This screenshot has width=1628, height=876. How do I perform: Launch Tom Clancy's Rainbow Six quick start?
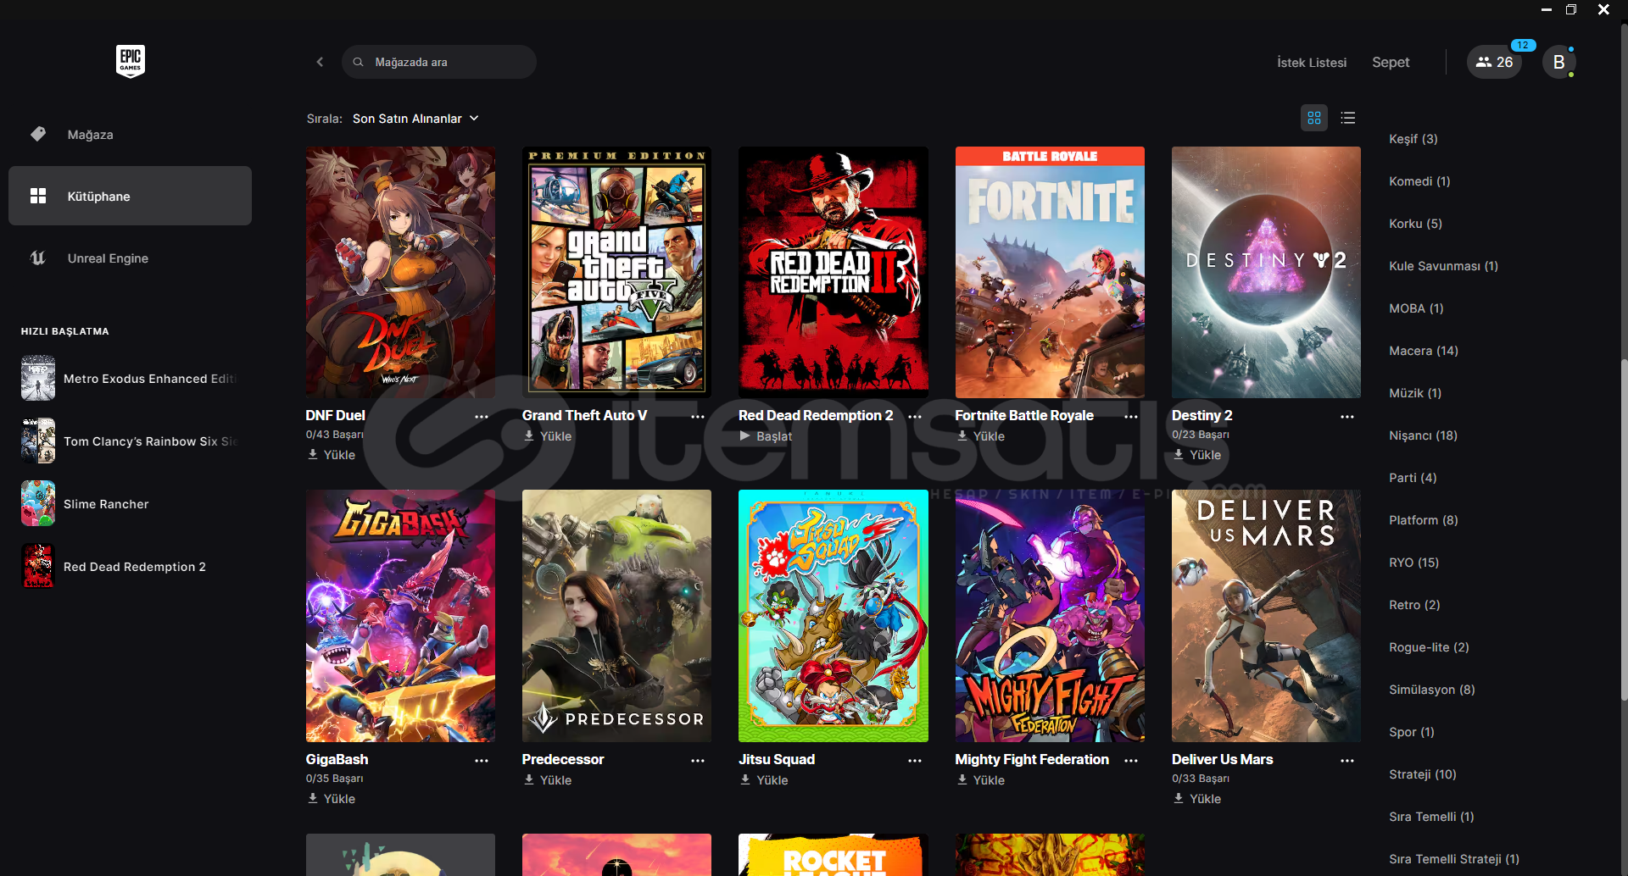click(130, 441)
